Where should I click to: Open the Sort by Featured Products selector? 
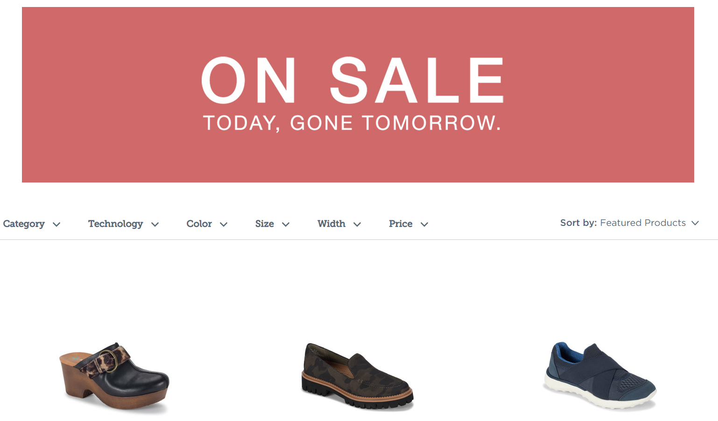tap(630, 223)
